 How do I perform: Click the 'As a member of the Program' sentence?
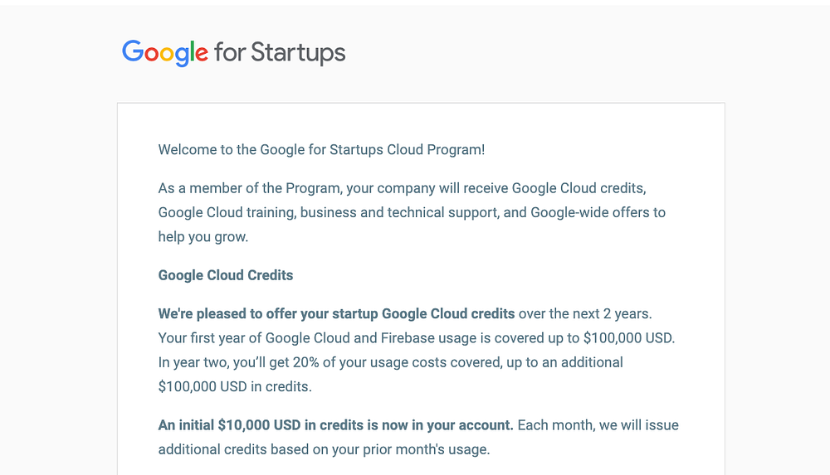(x=249, y=188)
